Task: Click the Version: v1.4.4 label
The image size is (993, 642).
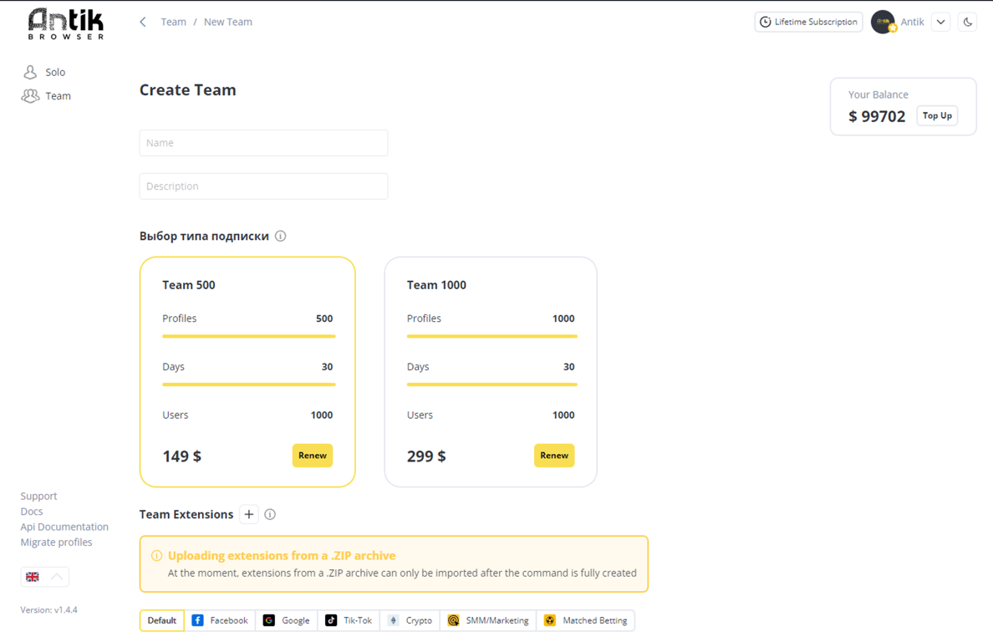Action: 48,609
